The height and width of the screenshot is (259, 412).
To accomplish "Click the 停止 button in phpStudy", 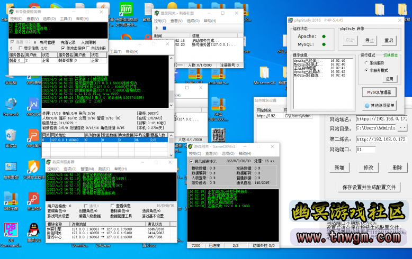I will point(370,40).
